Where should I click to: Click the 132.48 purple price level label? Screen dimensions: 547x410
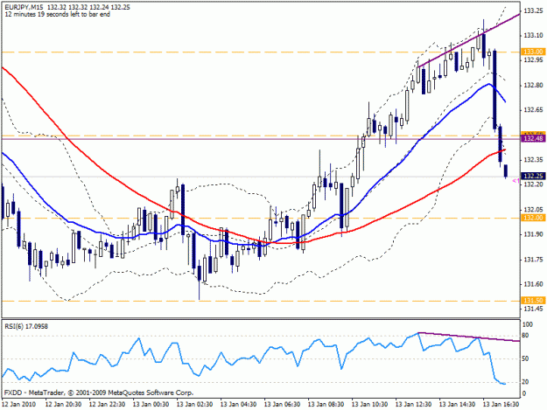point(533,139)
